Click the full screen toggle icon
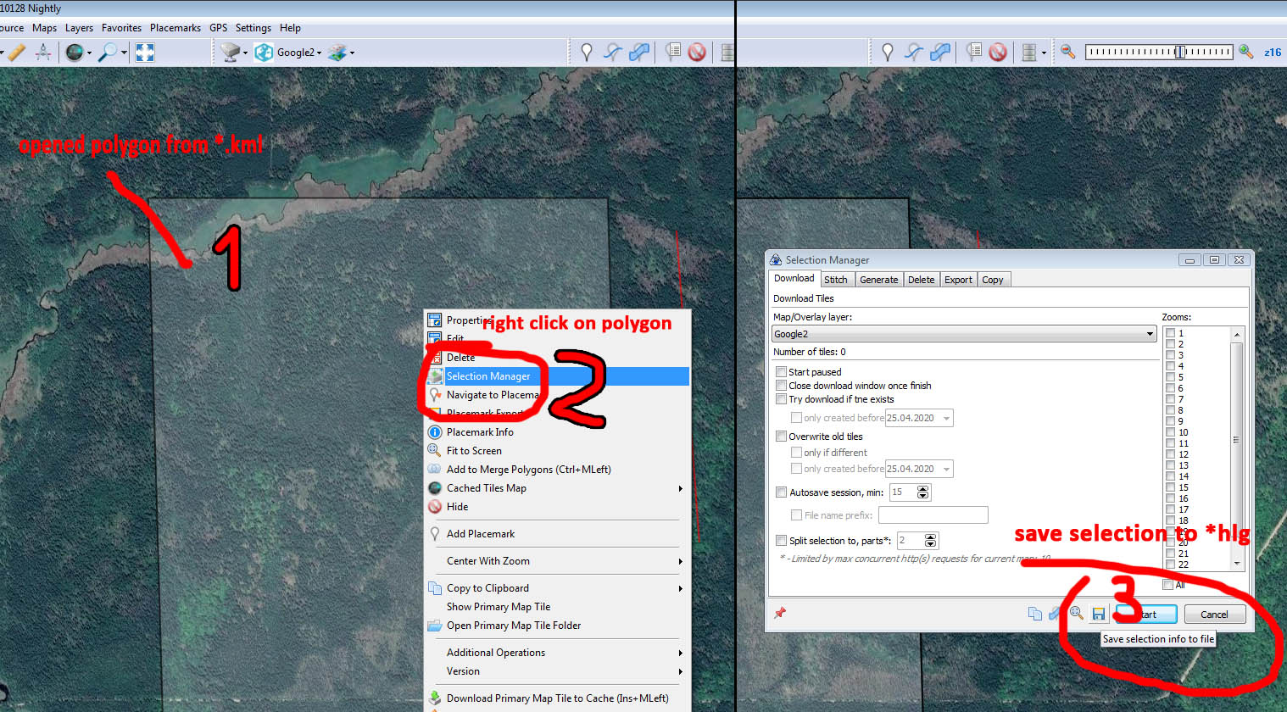 pyautogui.click(x=145, y=53)
